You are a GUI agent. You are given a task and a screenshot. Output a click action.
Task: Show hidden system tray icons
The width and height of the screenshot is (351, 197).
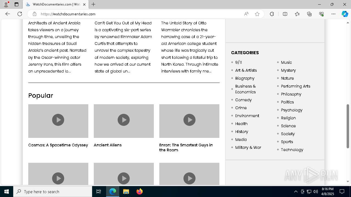pyautogui.click(x=296, y=192)
